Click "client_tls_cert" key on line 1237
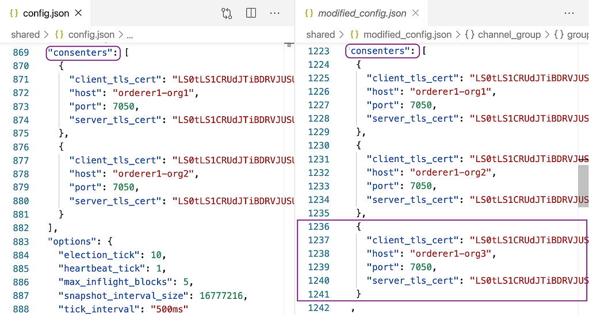589x315 pixels. 413,240
